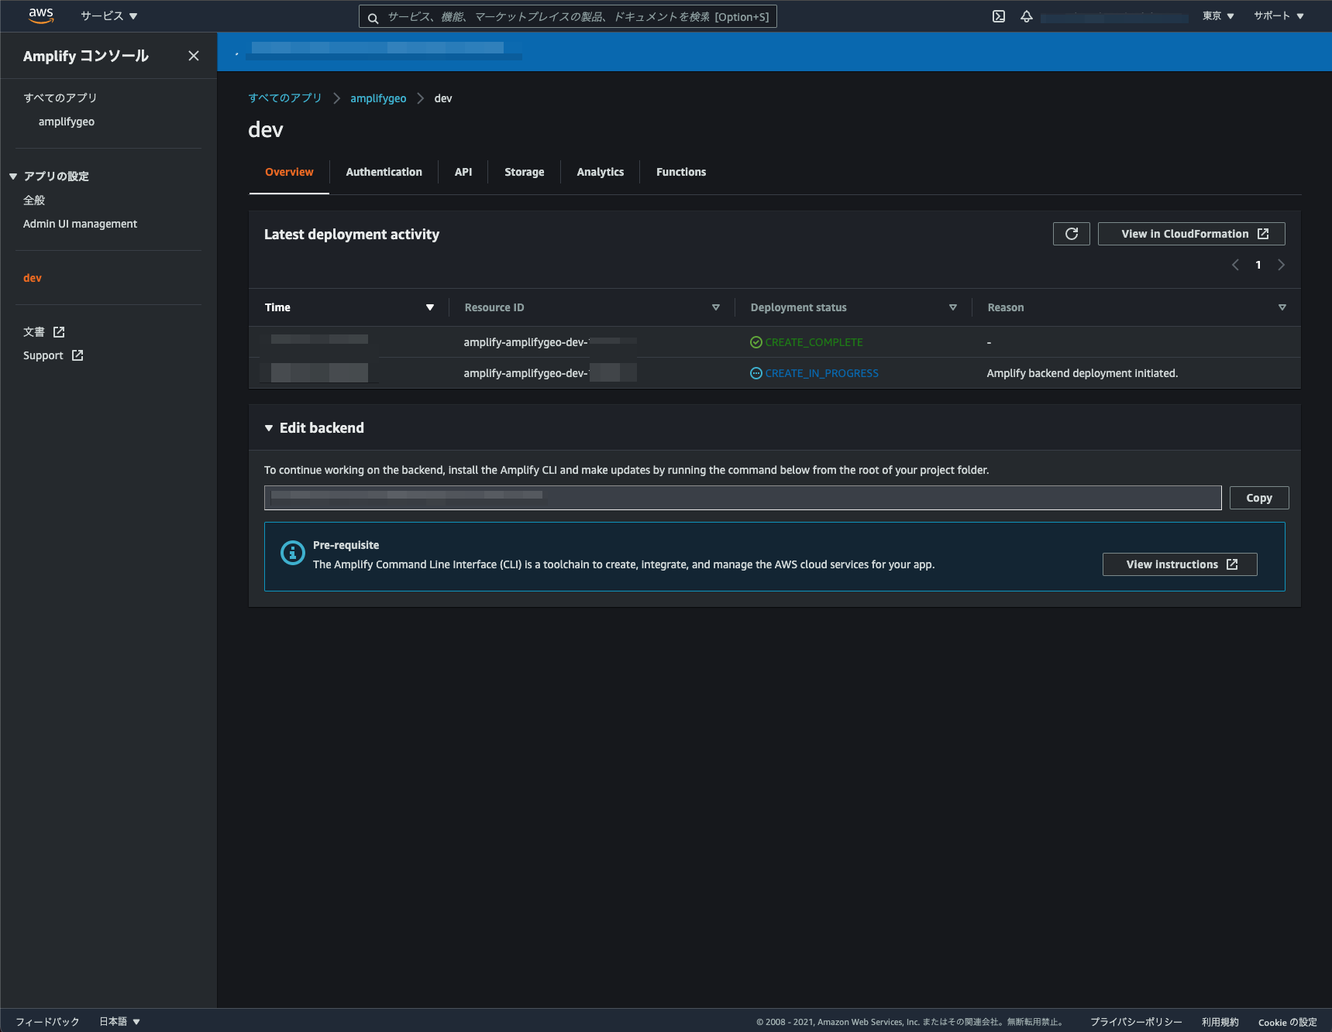Click 'Amplify backend deployment initiated.' text
The height and width of the screenshot is (1032, 1332).
coord(1082,373)
